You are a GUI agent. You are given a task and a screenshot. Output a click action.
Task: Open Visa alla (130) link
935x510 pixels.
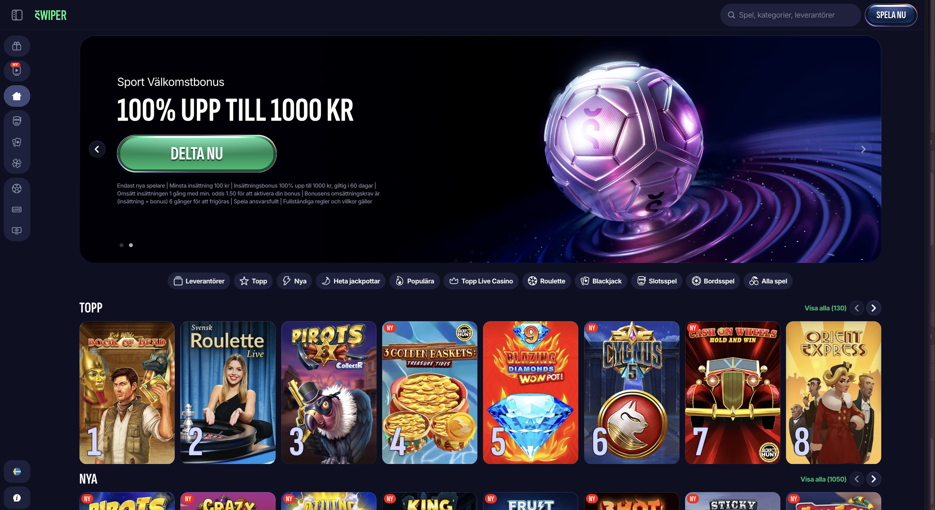pyautogui.click(x=825, y=308)
